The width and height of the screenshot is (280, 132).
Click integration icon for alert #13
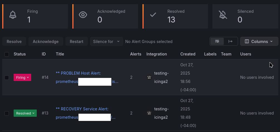click(x=149, y=113)
